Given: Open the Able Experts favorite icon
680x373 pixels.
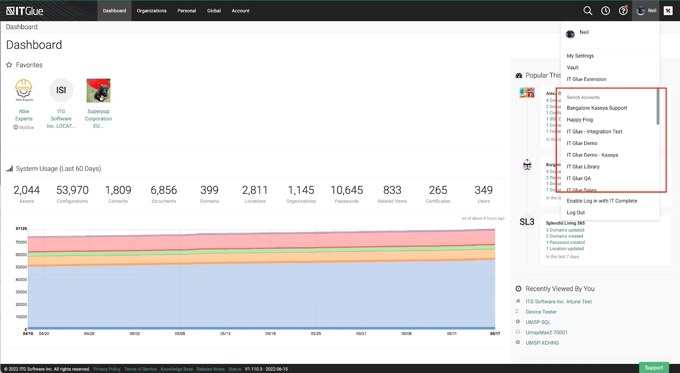Looking at the screenshot, I should 24,90.
